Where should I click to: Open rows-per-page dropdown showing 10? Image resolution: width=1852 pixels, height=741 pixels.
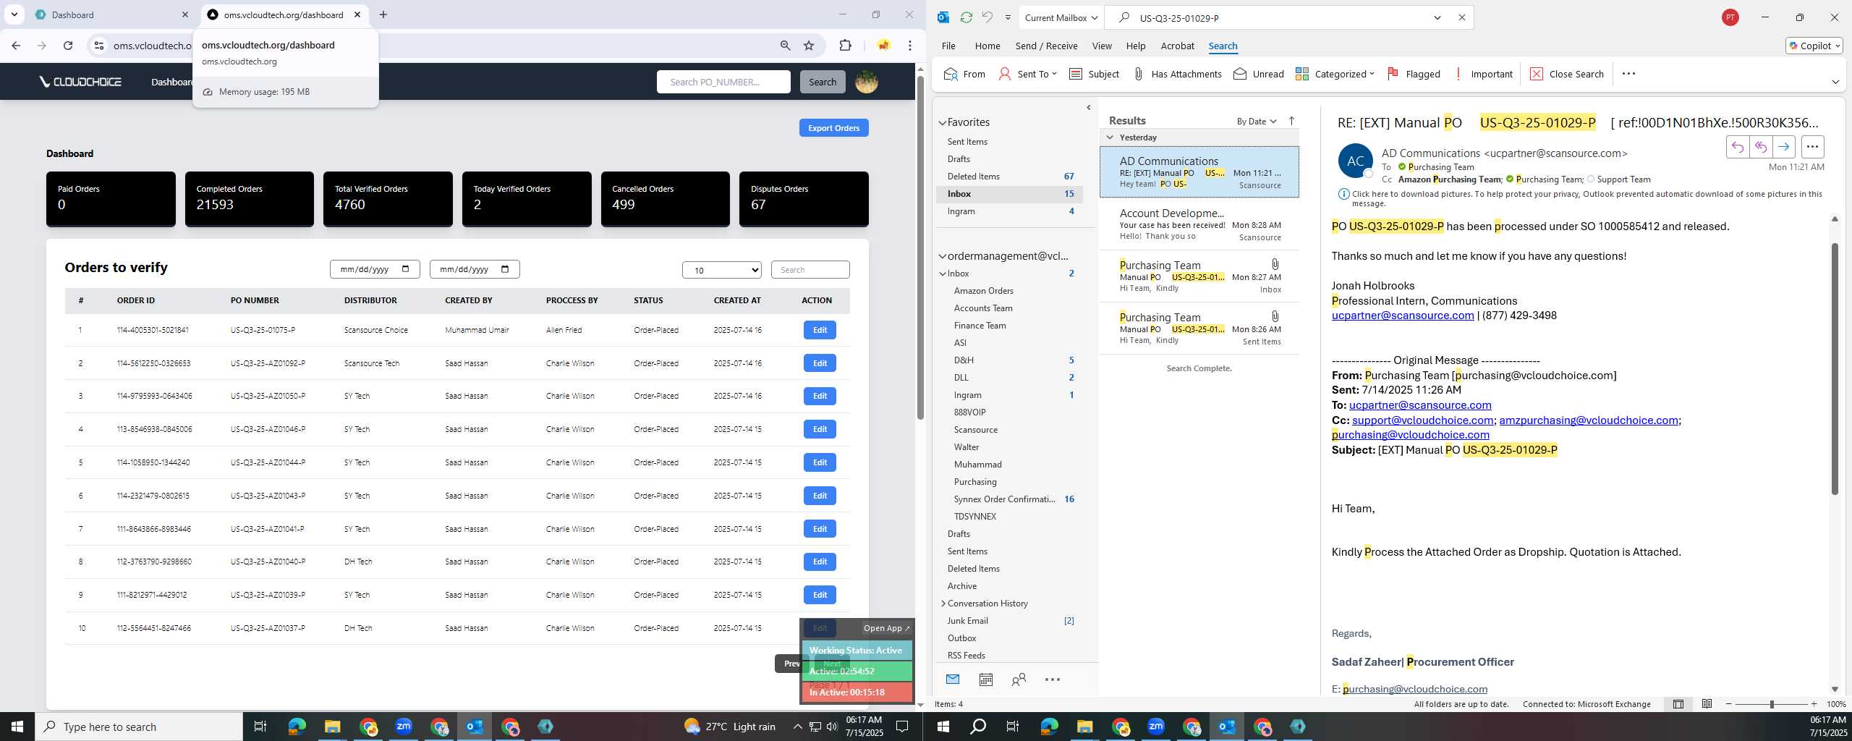pos(721,270)
